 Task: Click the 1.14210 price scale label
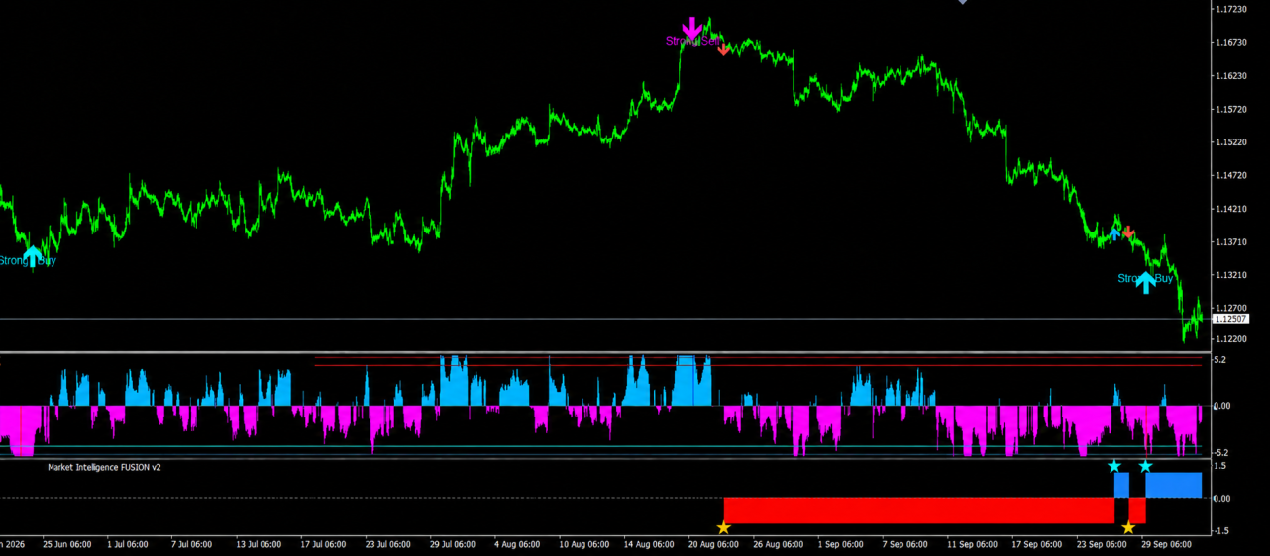[1231, 209]
